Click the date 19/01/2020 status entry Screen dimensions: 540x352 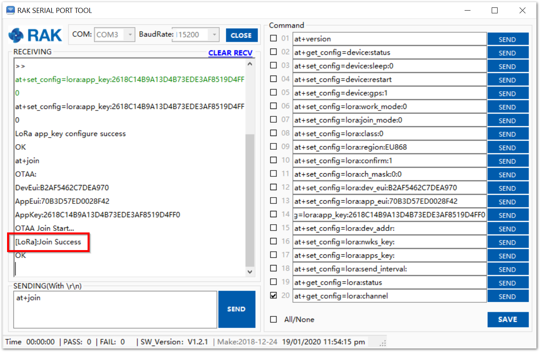[x=324, y=342]
